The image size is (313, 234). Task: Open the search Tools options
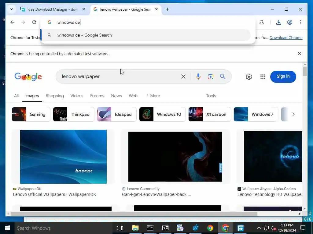click(211, 96)
